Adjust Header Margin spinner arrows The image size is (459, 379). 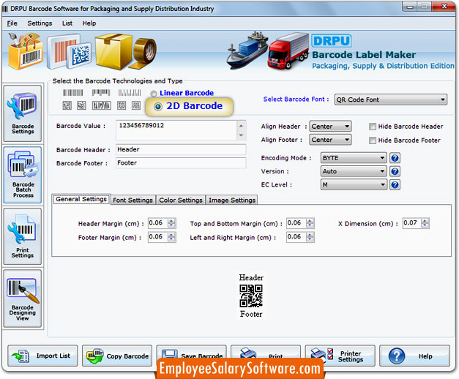tap(171, 223)
